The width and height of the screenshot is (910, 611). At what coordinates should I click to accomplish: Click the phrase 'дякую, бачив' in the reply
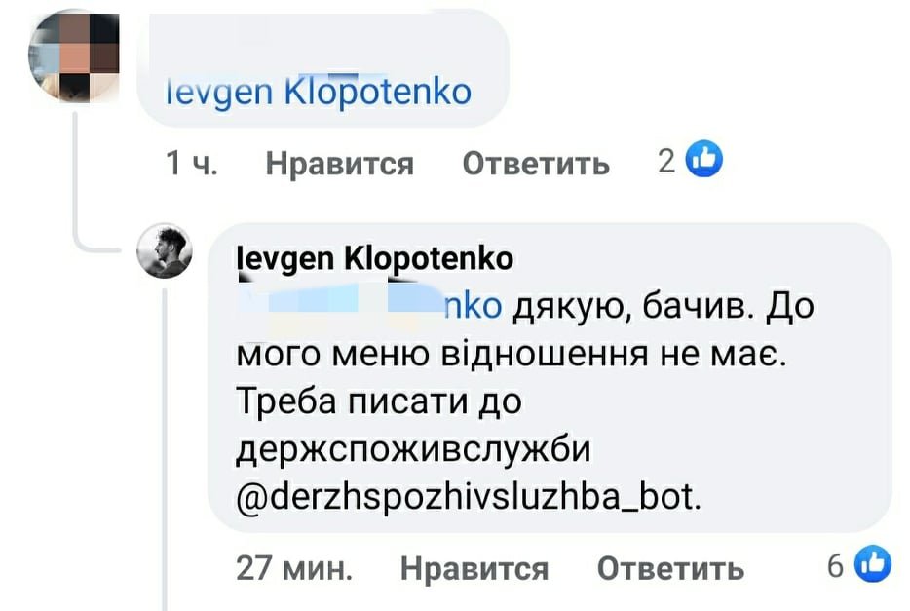(x=624, y=308)
